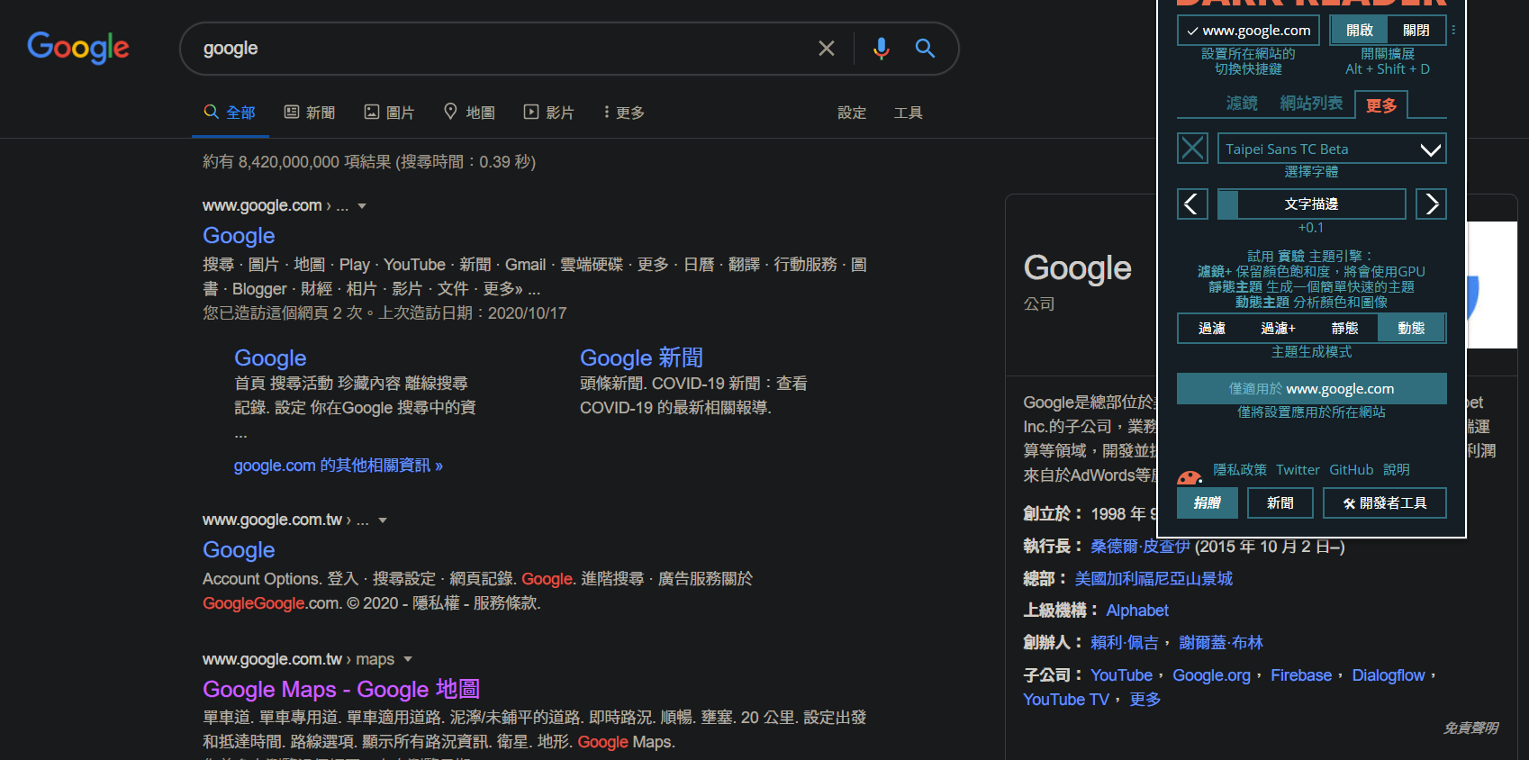
Task: Open Dark Reader three-dot menu icon
Action: coord(1453,31)
